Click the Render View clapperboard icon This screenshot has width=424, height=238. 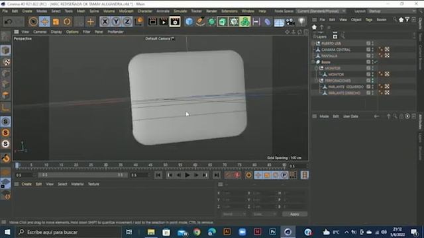pyautogui.click(x=152, y=22)
